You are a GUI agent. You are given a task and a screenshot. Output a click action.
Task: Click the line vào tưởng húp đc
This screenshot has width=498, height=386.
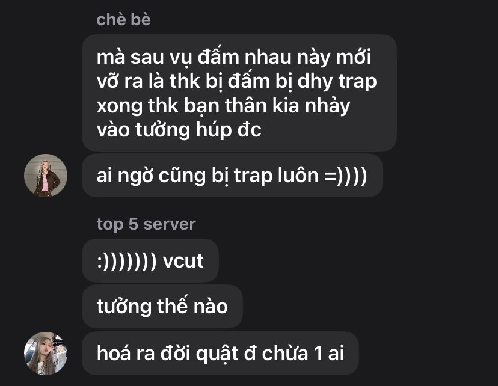click(x=179, y=130)
